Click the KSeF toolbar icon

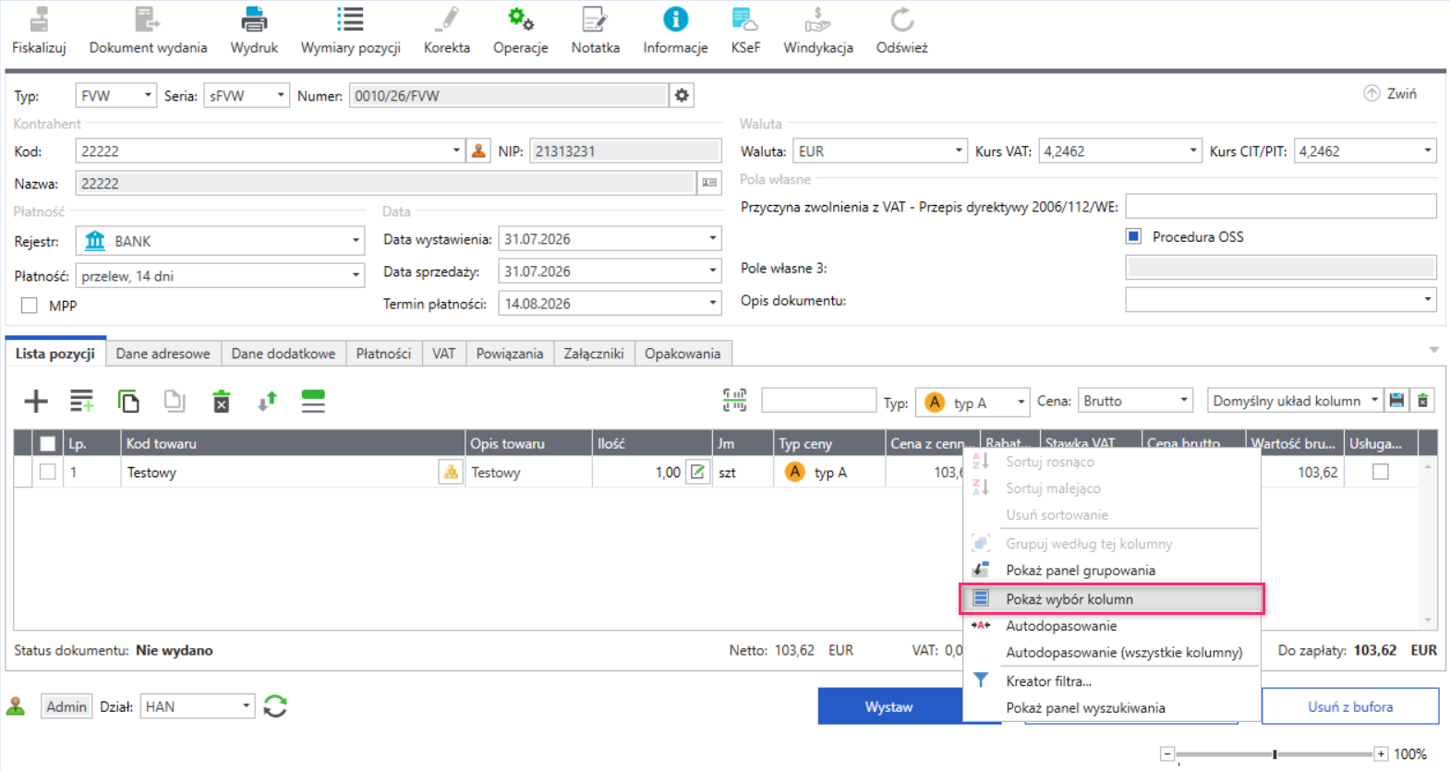coord(745,18)
